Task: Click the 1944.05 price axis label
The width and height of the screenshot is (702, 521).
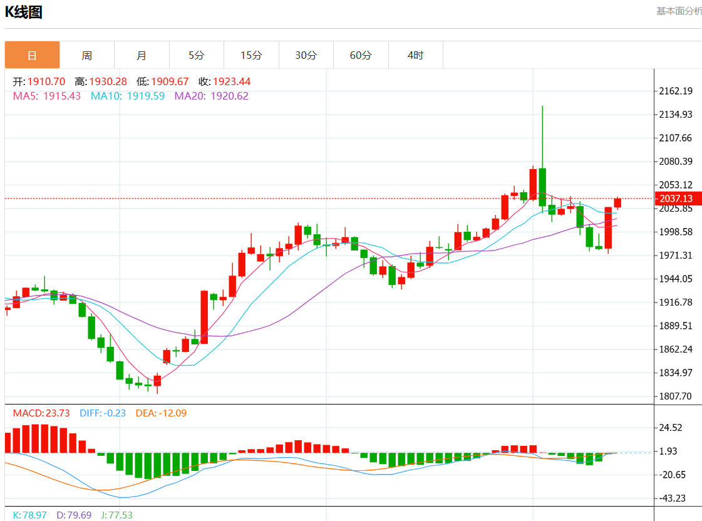Action: click(x=676, y=279)
